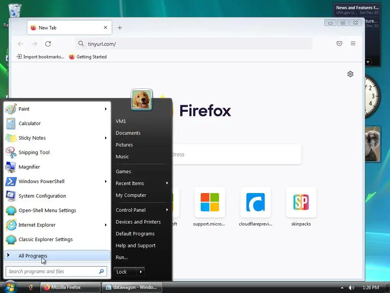Click the News and Features feed headline

coord(357,8)
